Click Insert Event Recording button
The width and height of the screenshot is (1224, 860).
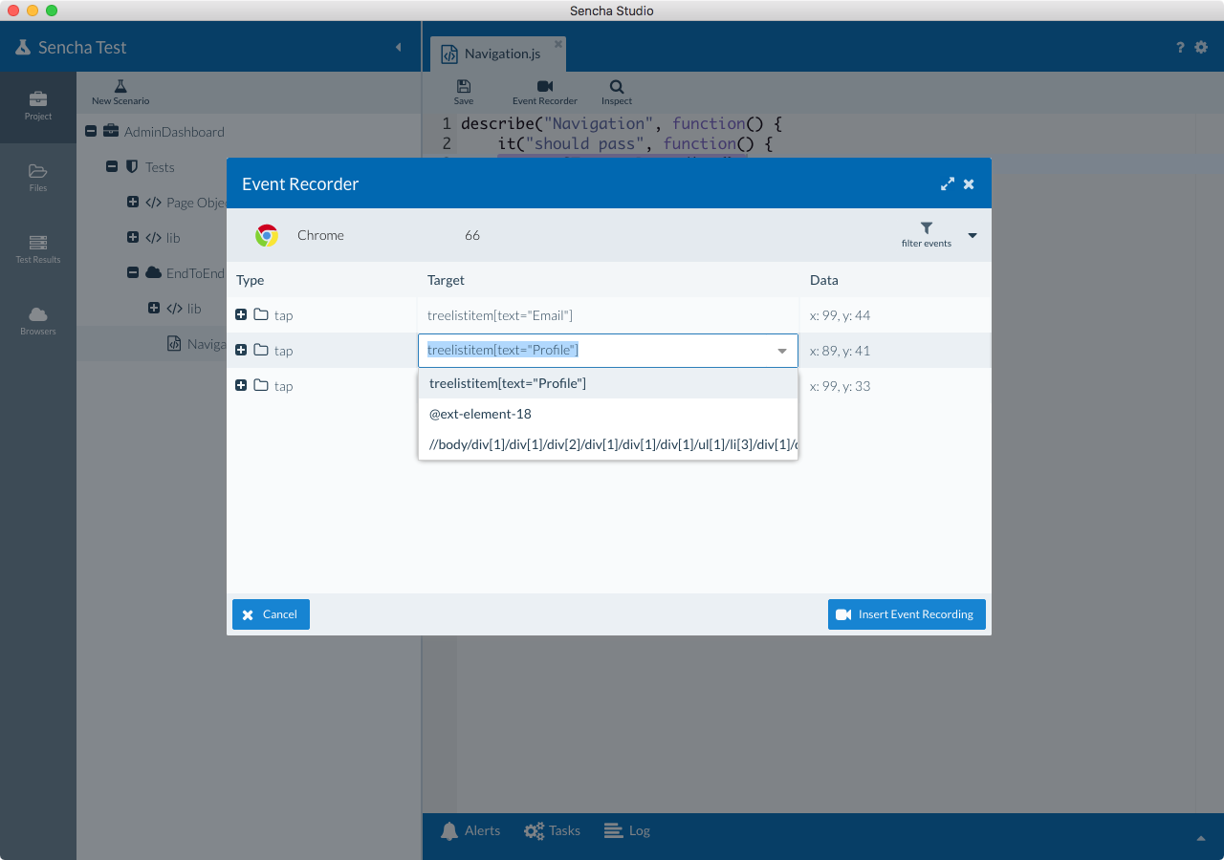click(907, 614)
